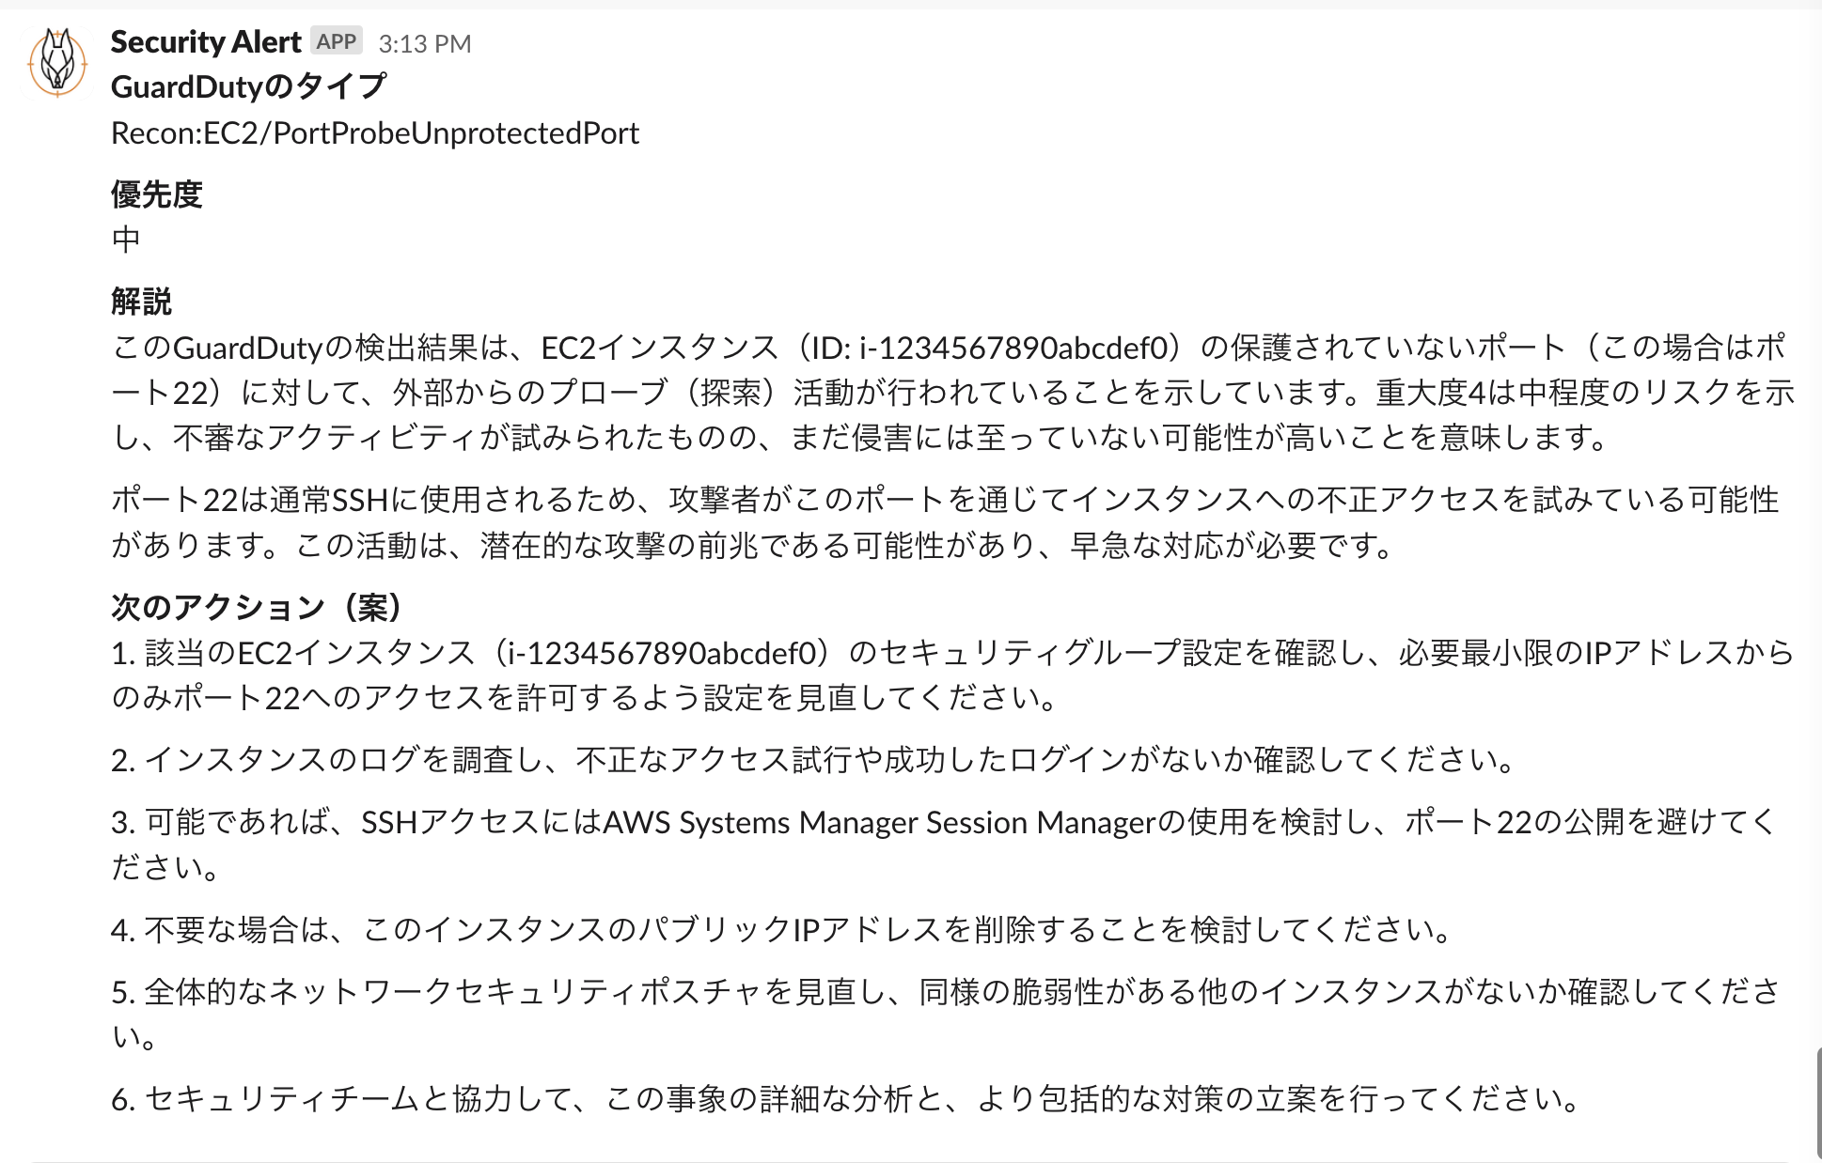This screenshot has width=1822, height=1163.
Task: Click the paragraph starting with ポート22は通常SSH
Action: tap(752, 522)
